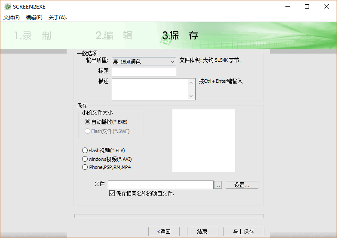Open the 关于(A) menu
Screen dimensions: 337x238
[58, 18]
